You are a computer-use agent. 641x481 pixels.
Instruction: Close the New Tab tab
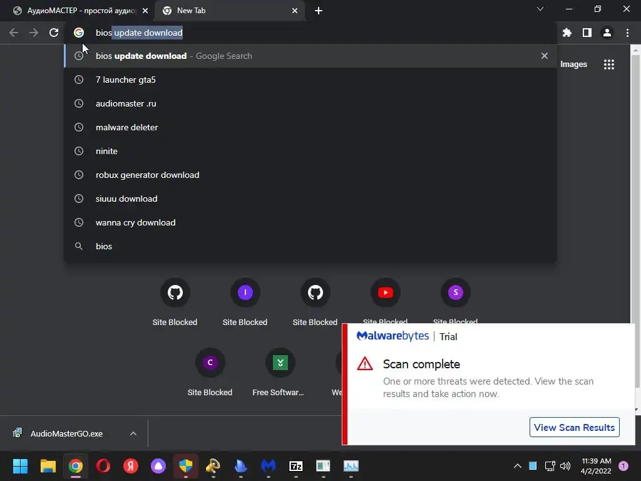(295, 11)
